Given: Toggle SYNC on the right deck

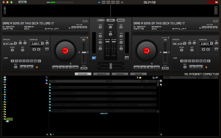Looking at the screenshot, I should point(157,67).
